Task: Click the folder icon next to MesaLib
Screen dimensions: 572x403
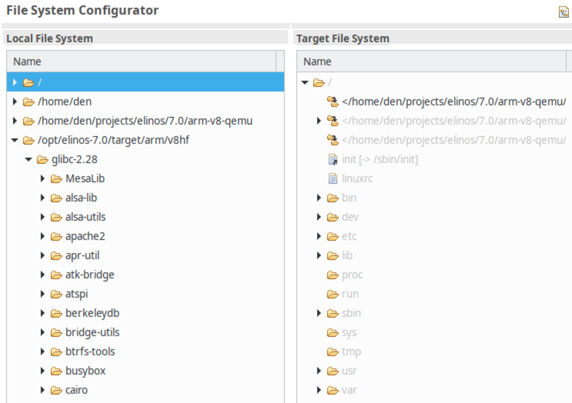Action: 56,178
